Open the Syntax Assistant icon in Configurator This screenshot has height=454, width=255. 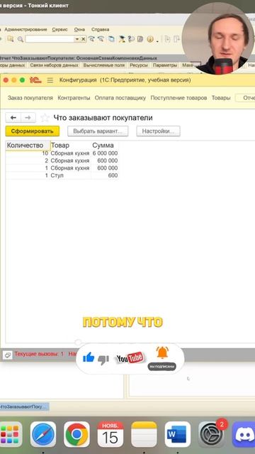122,39
